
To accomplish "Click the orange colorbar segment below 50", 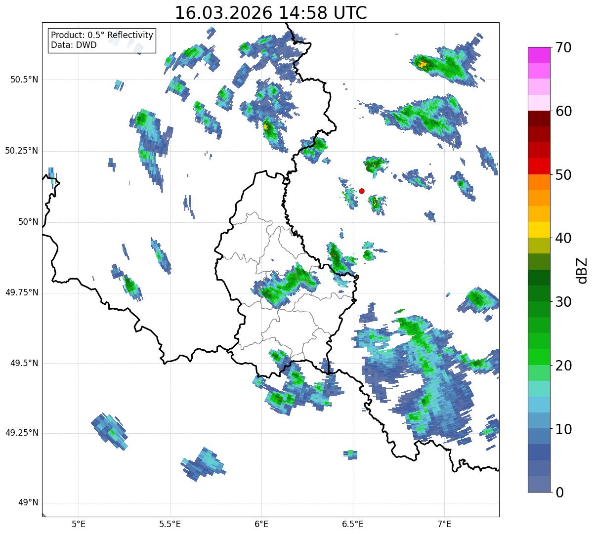I will tap(539, 182).
